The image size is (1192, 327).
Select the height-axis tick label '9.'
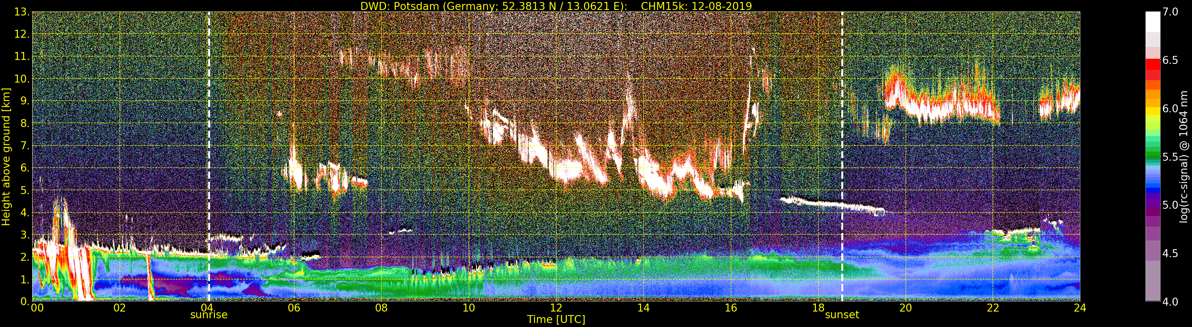25,101
